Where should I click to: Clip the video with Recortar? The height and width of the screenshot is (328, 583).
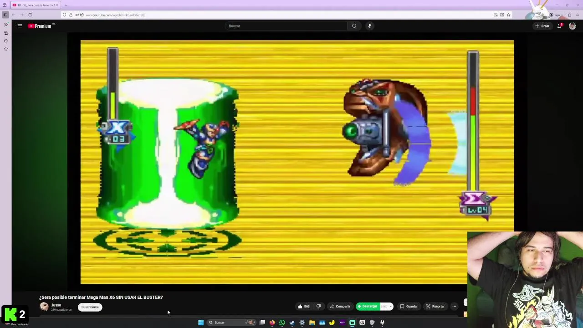point(435,307)
